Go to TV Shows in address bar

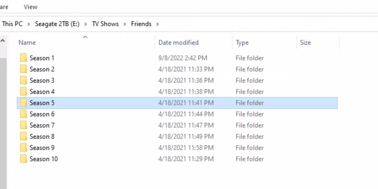click(x=105, y=24)
